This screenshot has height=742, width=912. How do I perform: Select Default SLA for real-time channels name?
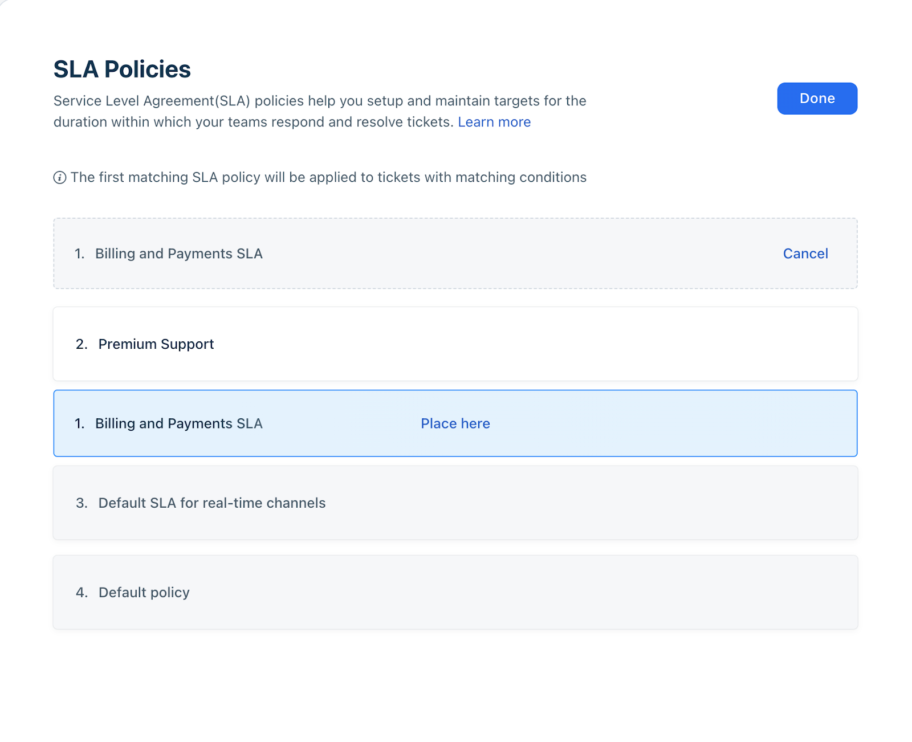pos(211,503)
